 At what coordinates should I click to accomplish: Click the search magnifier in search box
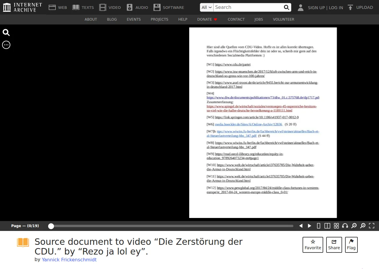coord(286,7)
